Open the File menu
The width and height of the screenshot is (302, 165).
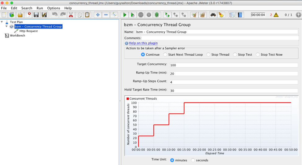4,8
